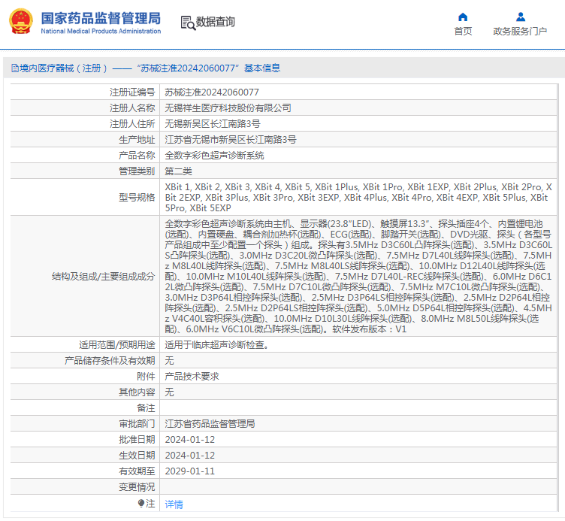Open the 详情 link

click(174, 504)
